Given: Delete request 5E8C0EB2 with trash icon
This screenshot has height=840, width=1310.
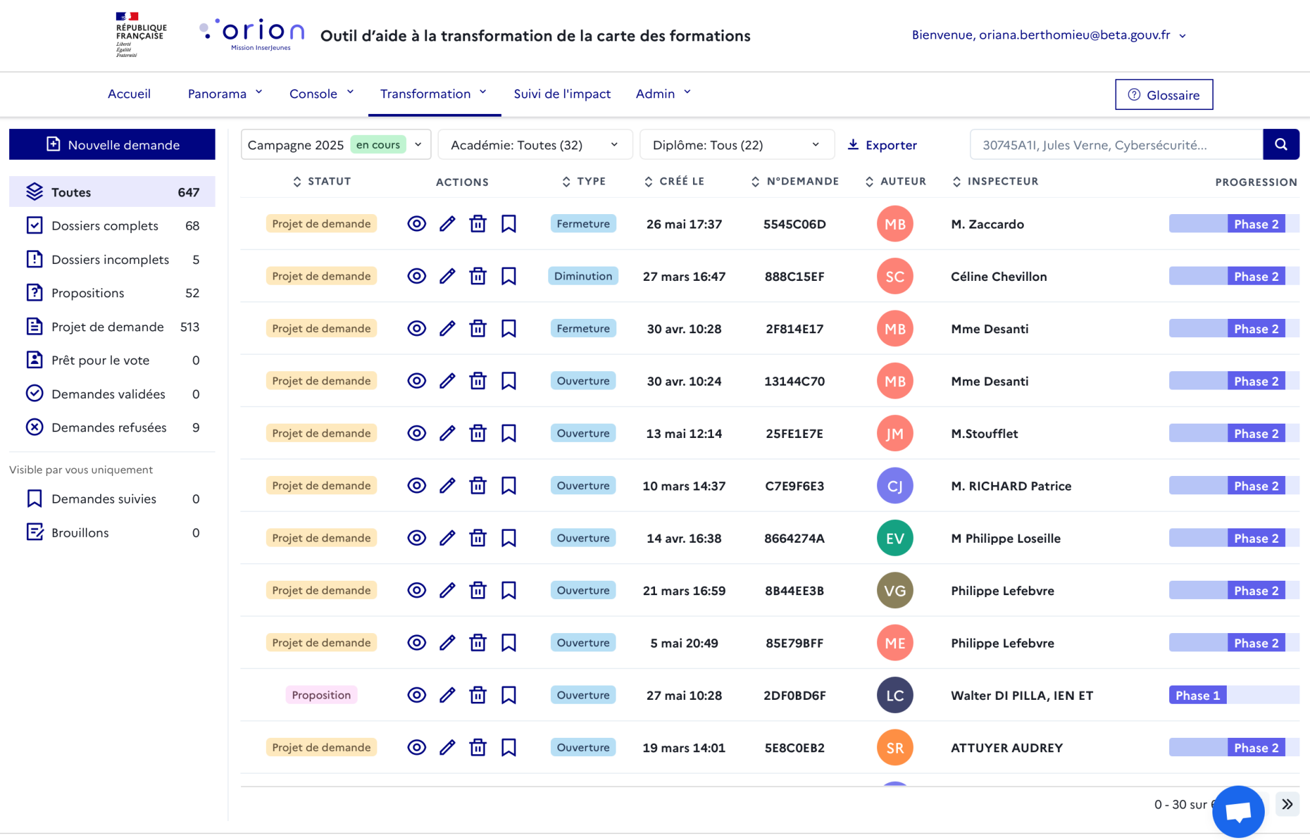Looking at the screenshot, I should pyautogui.click(x=478, y=748).
